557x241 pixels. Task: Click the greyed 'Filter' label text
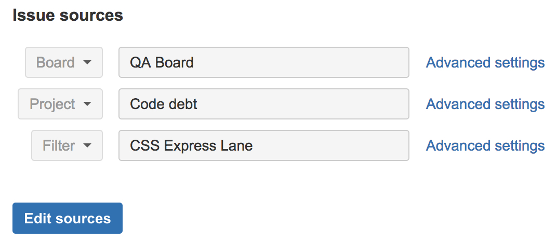59,146
